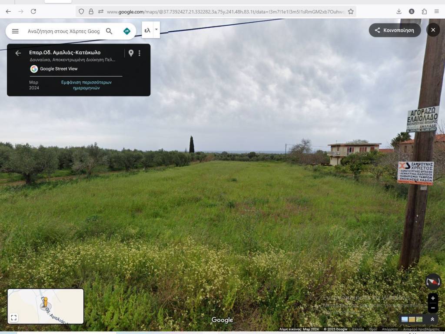The width and height of the screenshot is (445, 334).
Task: Click the search magnifier icon
Action: click(x=109, y=31)
